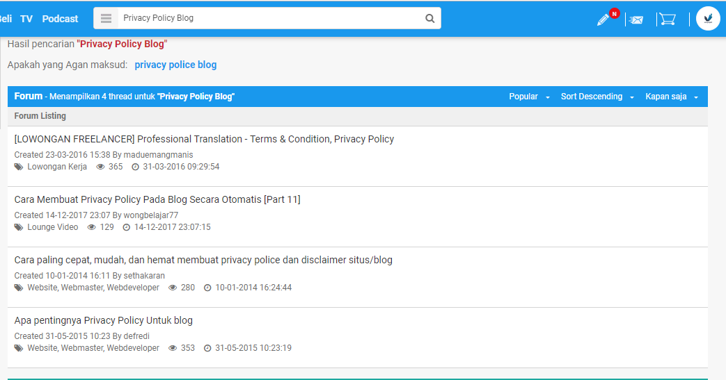
Task: Open the Lounge Video category link
Action: 53,227
